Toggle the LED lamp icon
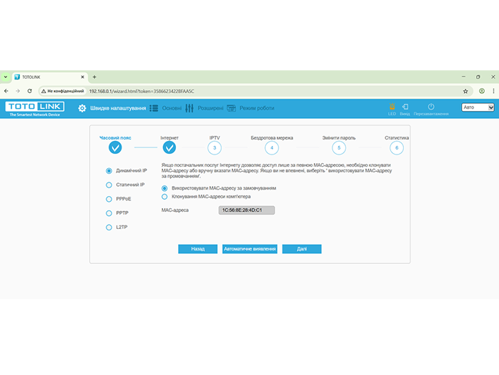 coord(392,107)
